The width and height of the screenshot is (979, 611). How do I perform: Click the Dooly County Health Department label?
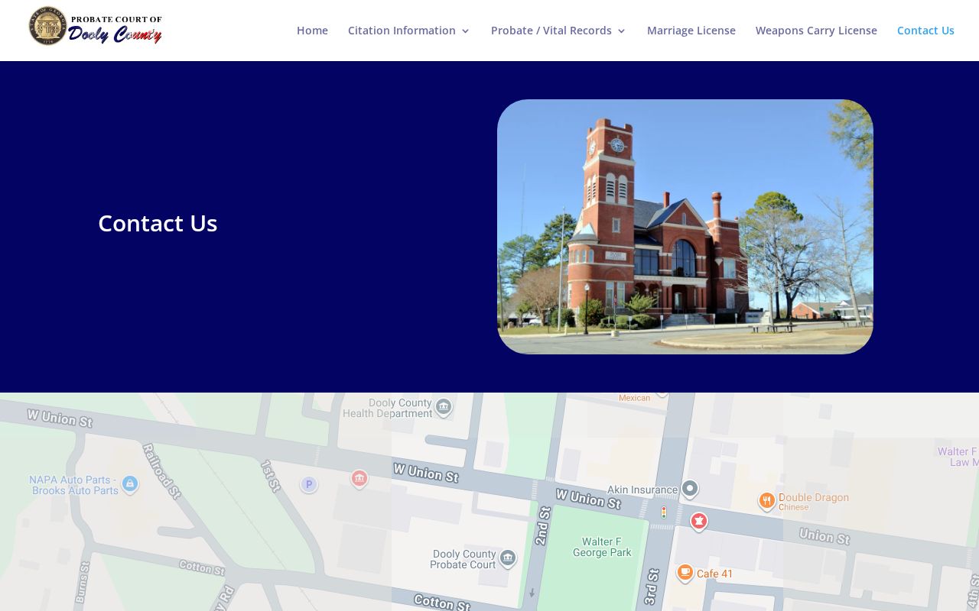tap(388, 408)
